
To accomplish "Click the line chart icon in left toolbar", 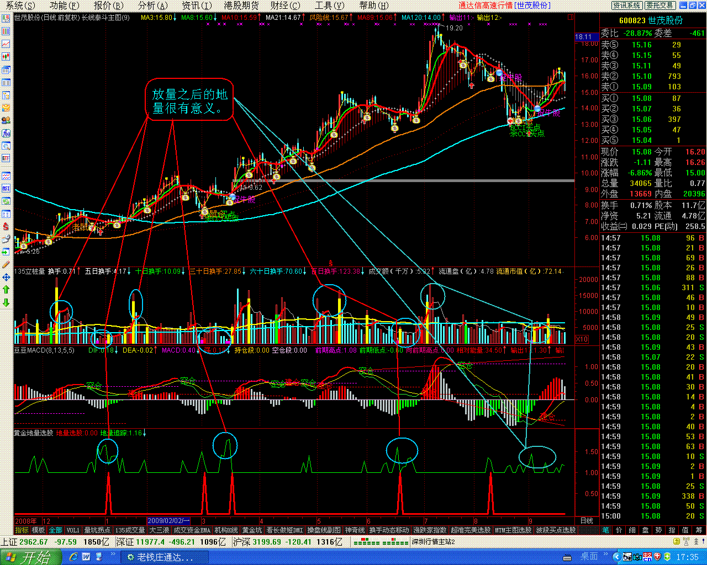I will coord(6,44).
